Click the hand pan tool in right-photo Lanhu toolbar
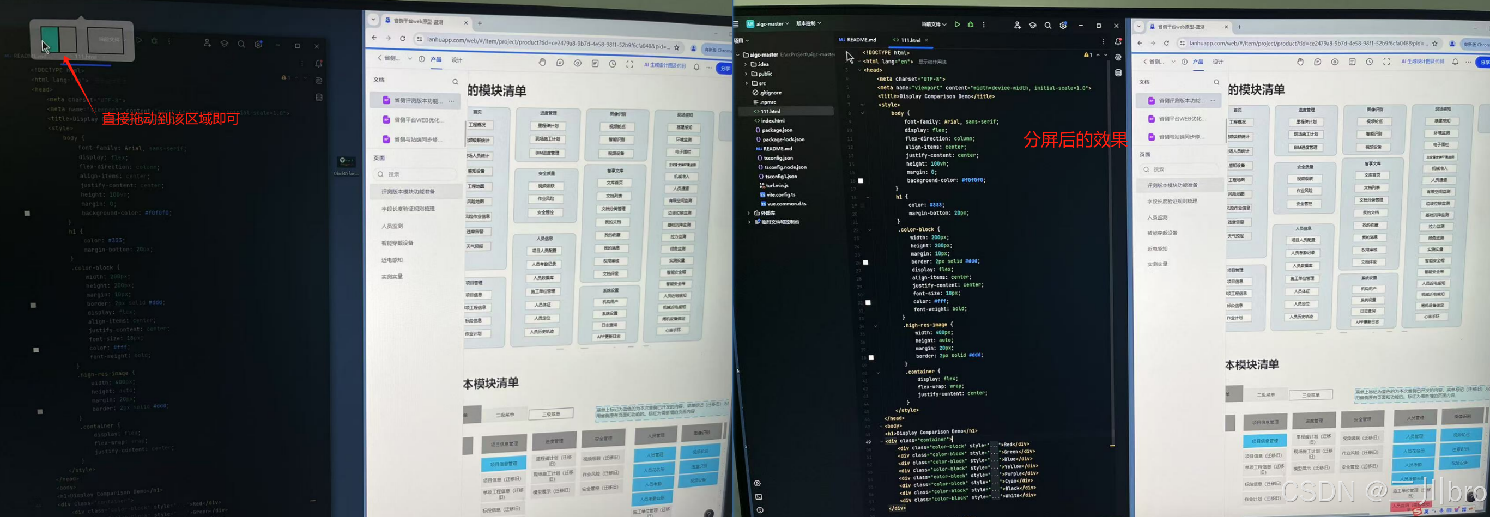This screenshot has width=1490, height=517. tap(1300, 62)
